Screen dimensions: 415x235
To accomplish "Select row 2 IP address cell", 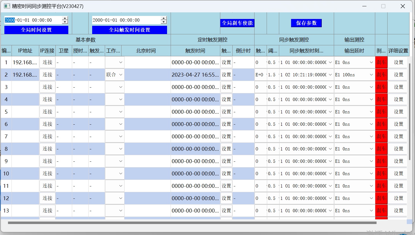I will [x=25, y=75].
